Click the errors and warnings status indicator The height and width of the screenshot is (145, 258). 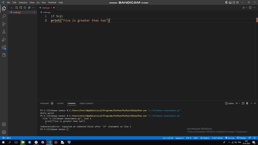6,138
